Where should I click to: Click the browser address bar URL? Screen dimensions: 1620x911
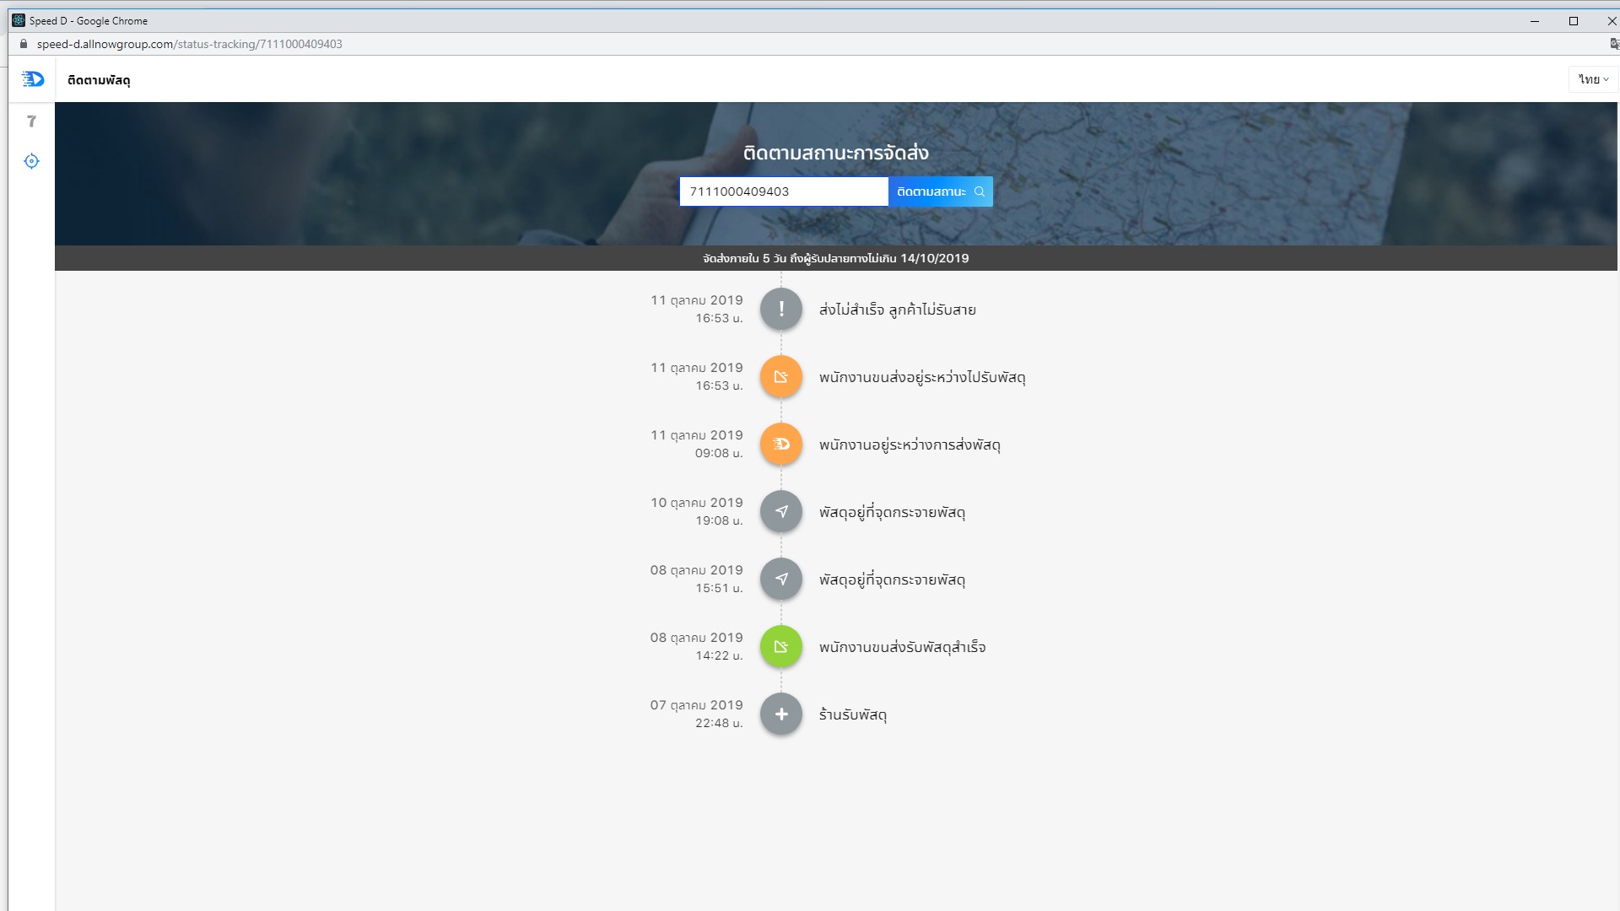pyautogui.click(x=190, y=44)
